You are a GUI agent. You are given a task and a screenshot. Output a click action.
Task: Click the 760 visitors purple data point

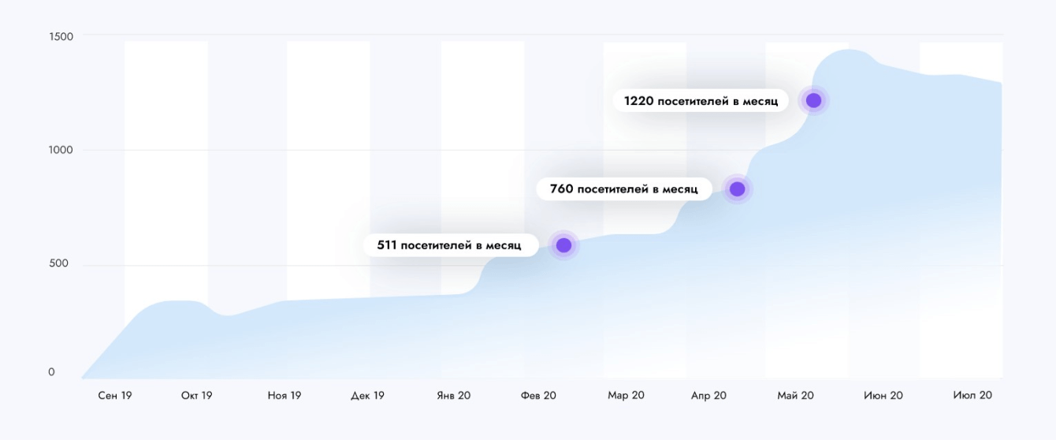pyautogui.click(x=737, y=189)
